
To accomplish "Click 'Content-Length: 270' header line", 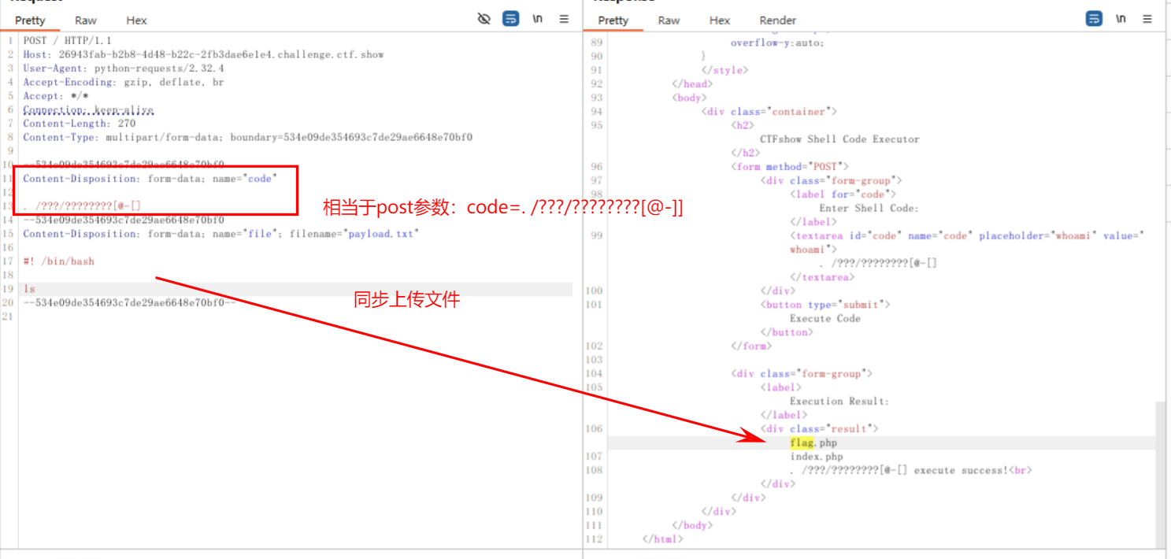I will coord(79,124).
